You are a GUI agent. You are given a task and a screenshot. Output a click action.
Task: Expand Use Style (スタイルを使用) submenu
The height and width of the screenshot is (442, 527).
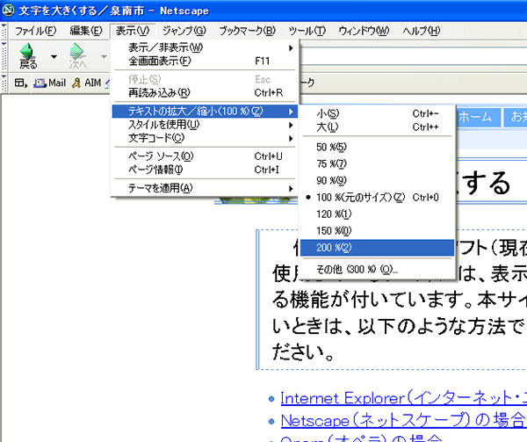pos(205,125)
